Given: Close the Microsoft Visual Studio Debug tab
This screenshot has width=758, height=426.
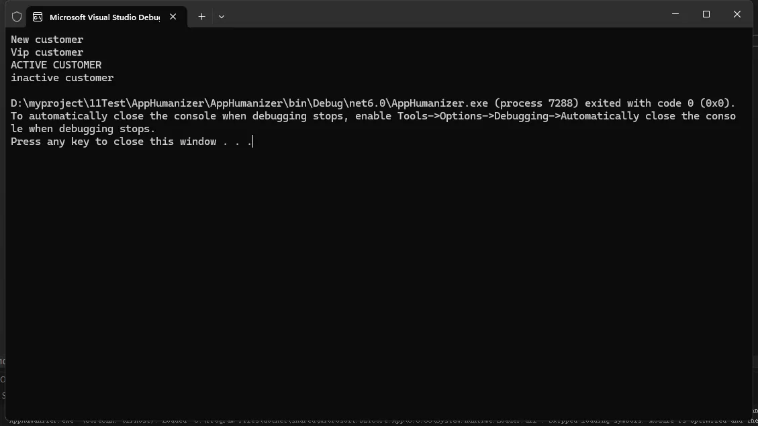Looking at the screenshot, I should click(173, 17).
